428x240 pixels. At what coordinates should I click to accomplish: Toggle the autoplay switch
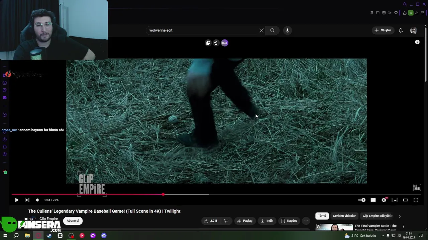[362, 200]
